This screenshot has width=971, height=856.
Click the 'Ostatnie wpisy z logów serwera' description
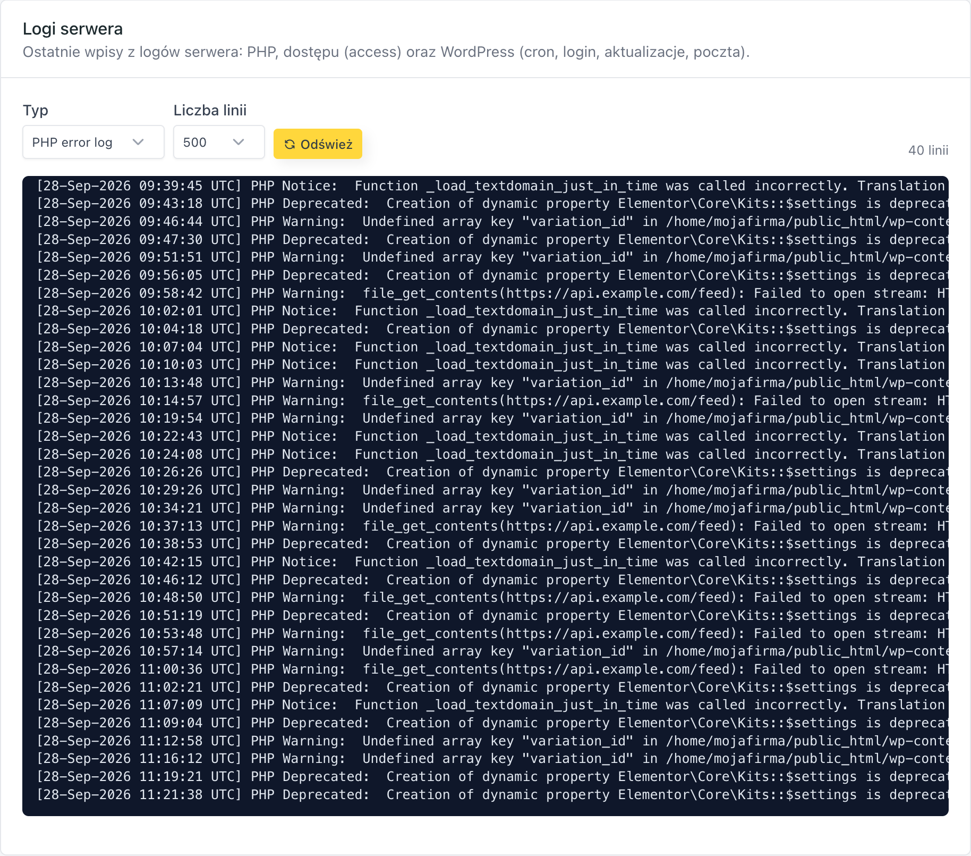tap(386, 52)
